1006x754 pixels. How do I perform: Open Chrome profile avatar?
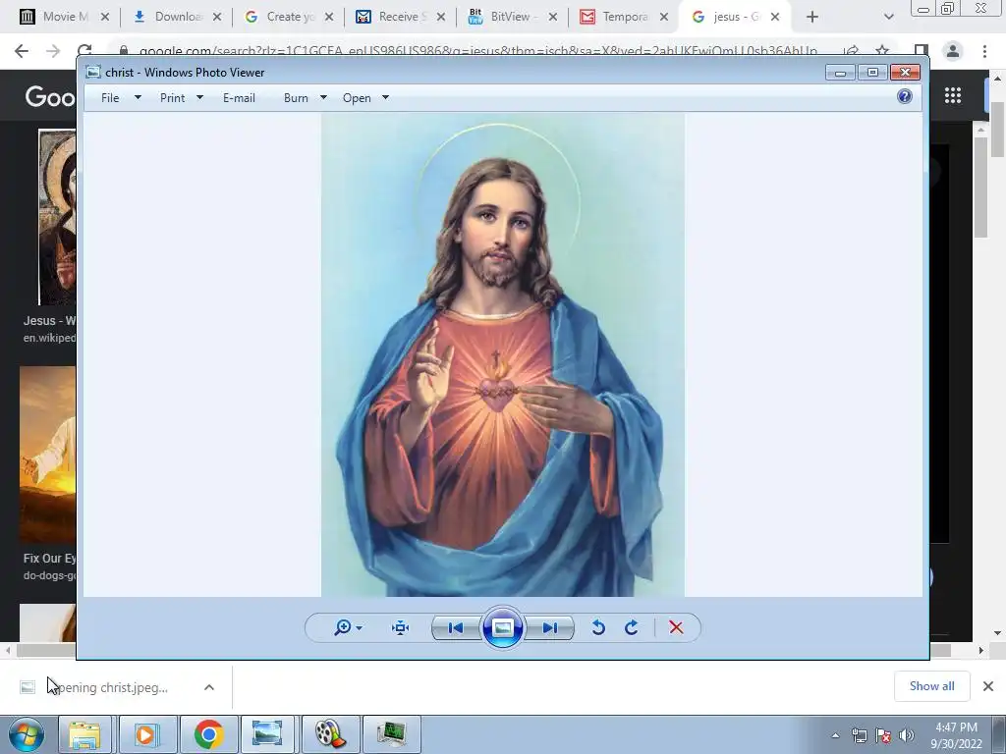953,51
